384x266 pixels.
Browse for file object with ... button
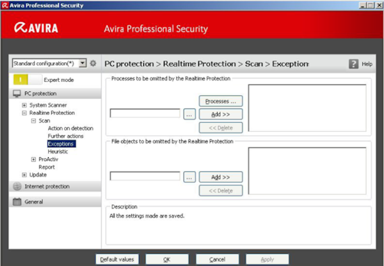click(x=189, y=177)
